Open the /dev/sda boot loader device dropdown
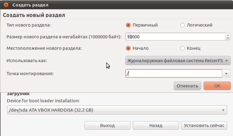 click(117, 110)
